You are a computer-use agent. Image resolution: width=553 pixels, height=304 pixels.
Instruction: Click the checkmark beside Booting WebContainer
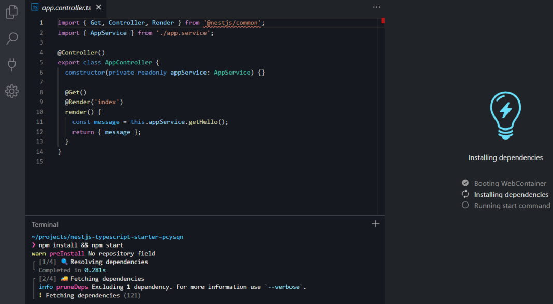(x=464, y=183)
